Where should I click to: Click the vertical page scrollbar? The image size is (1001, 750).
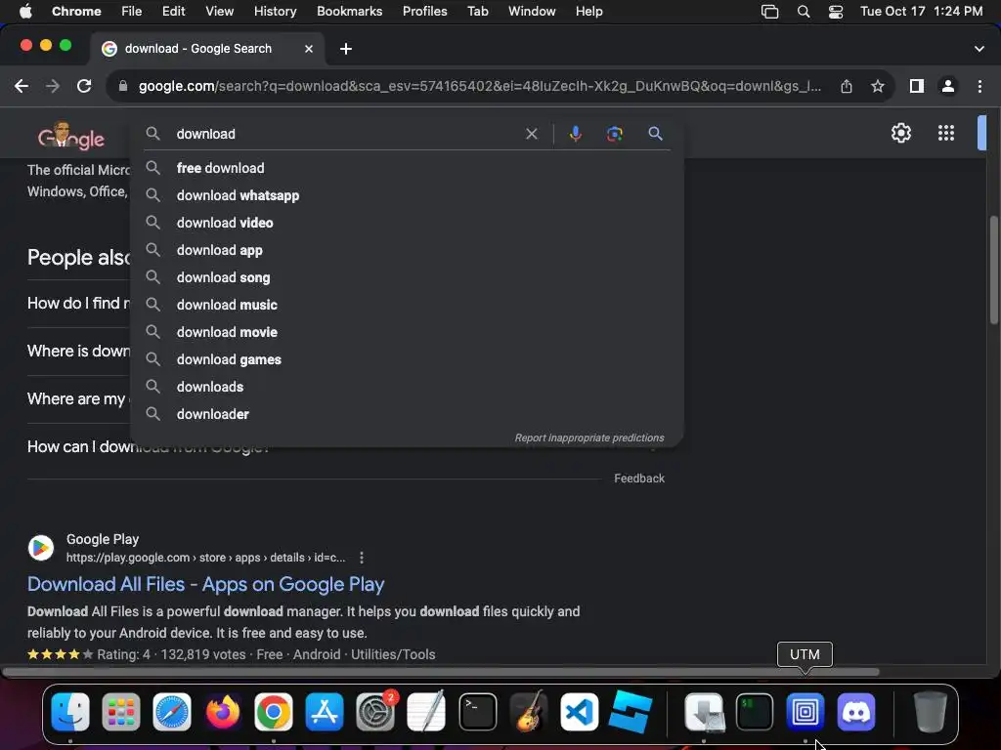(x=994, y=271)
